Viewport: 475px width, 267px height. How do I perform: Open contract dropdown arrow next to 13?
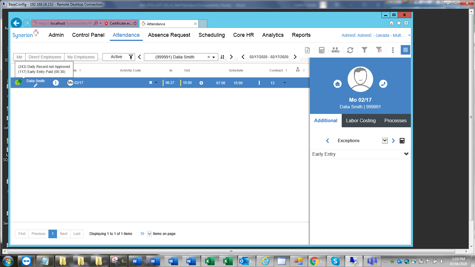click(x=285, y=83)
